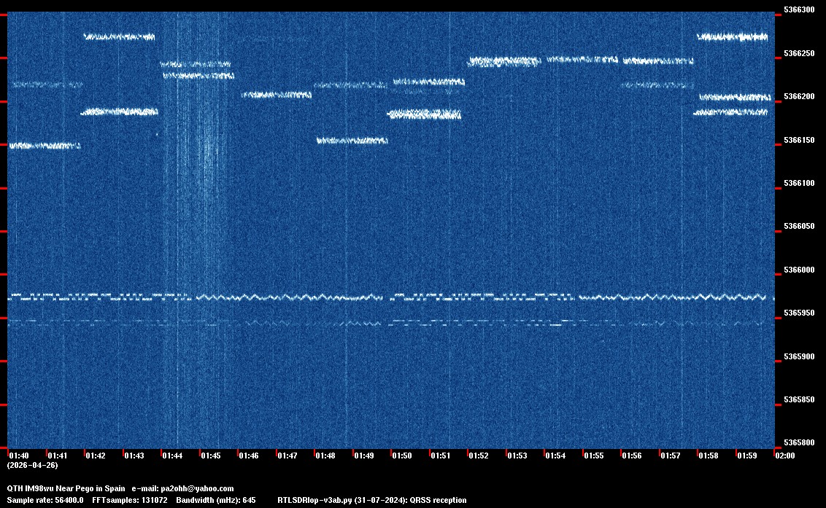The width and height of the screenshot is (826, 508).
Task: Click the 02:00 time axis label
Action: [x=785, y=456]
